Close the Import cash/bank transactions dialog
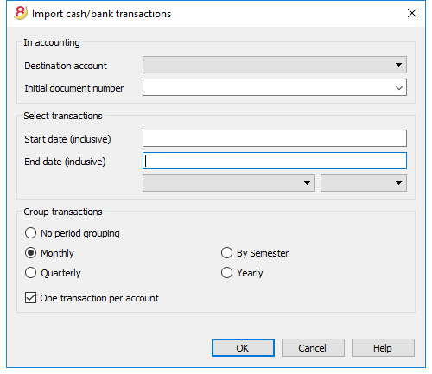Screen dimensions: 432x374 click(412, 13)
